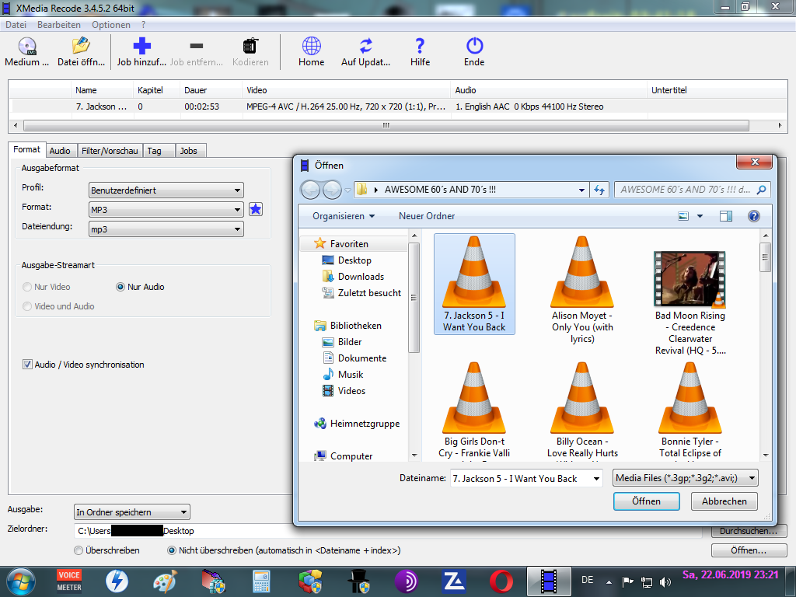The image size is (796, 597).
Task: Open the Datei menu
Action: click(x=16, y=25)
